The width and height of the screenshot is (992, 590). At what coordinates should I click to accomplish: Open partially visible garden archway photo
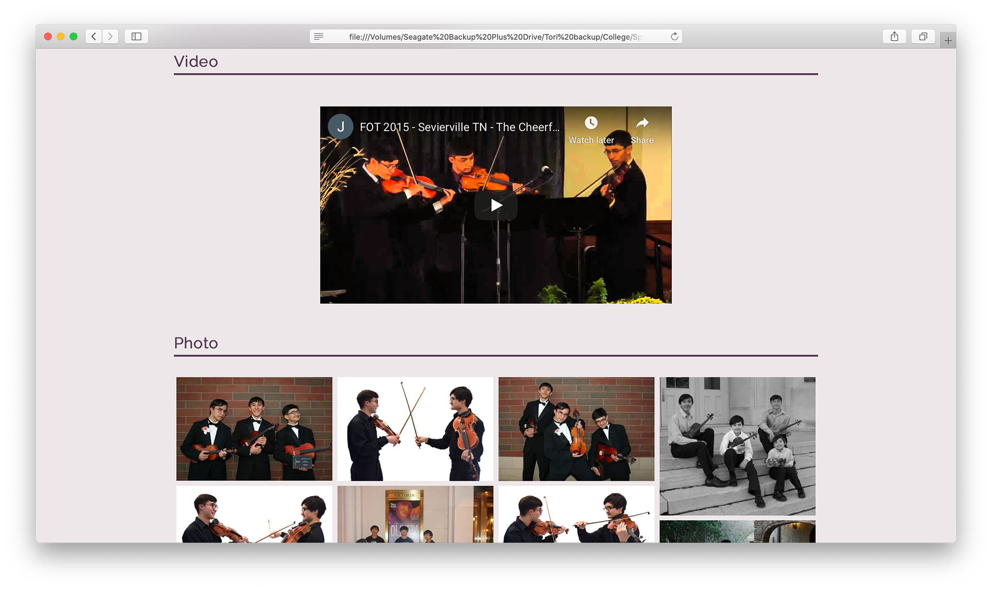pyautogui.click(x=738, y=532)
